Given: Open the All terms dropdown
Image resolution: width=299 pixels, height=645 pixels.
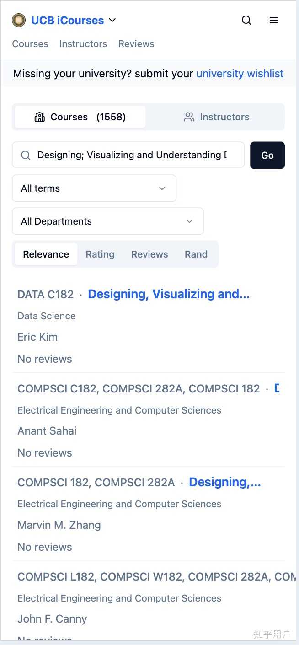Looking at the screenshot, I should pyautogui.click(x=94, y=188).
